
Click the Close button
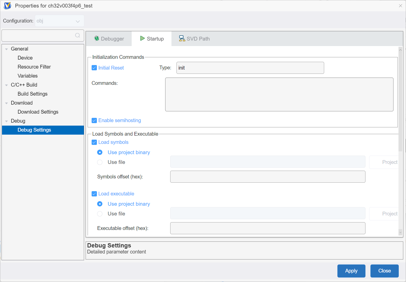coord(384,271)
